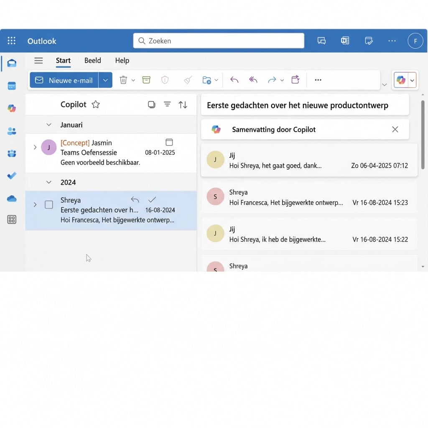Viewport: 428px width, 428px height.
Task: Dismiss the Samenvatting door Copilot panel
Action: point(395,129)
